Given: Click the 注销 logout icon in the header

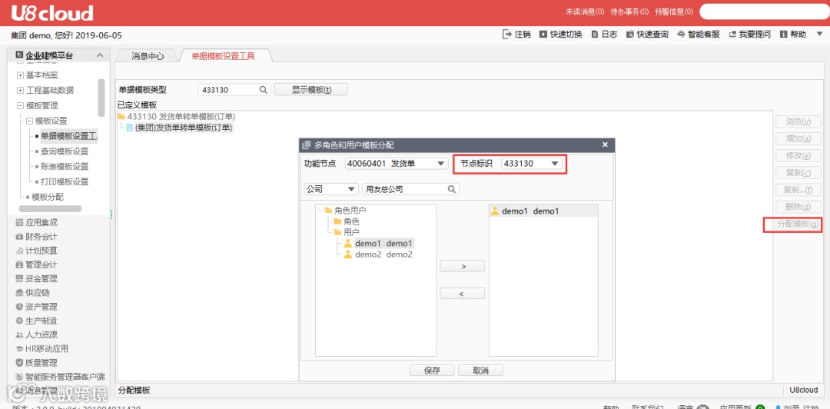Looking at the screenshot, I should coord(506,35).
